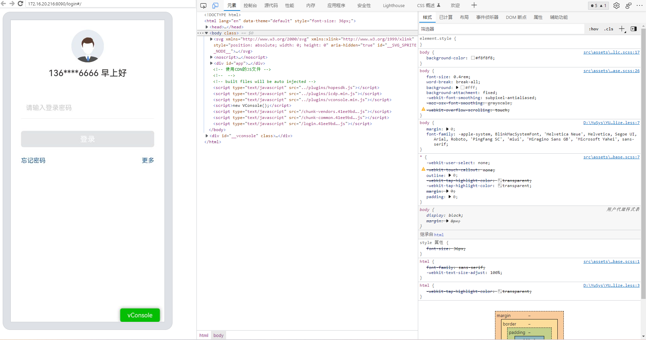Add new style rule with plus icon
Viewport: 646px width, 340px height.
(x=622, y=29)
